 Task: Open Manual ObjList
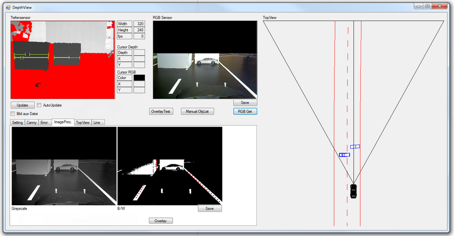(x=197, y=111)
